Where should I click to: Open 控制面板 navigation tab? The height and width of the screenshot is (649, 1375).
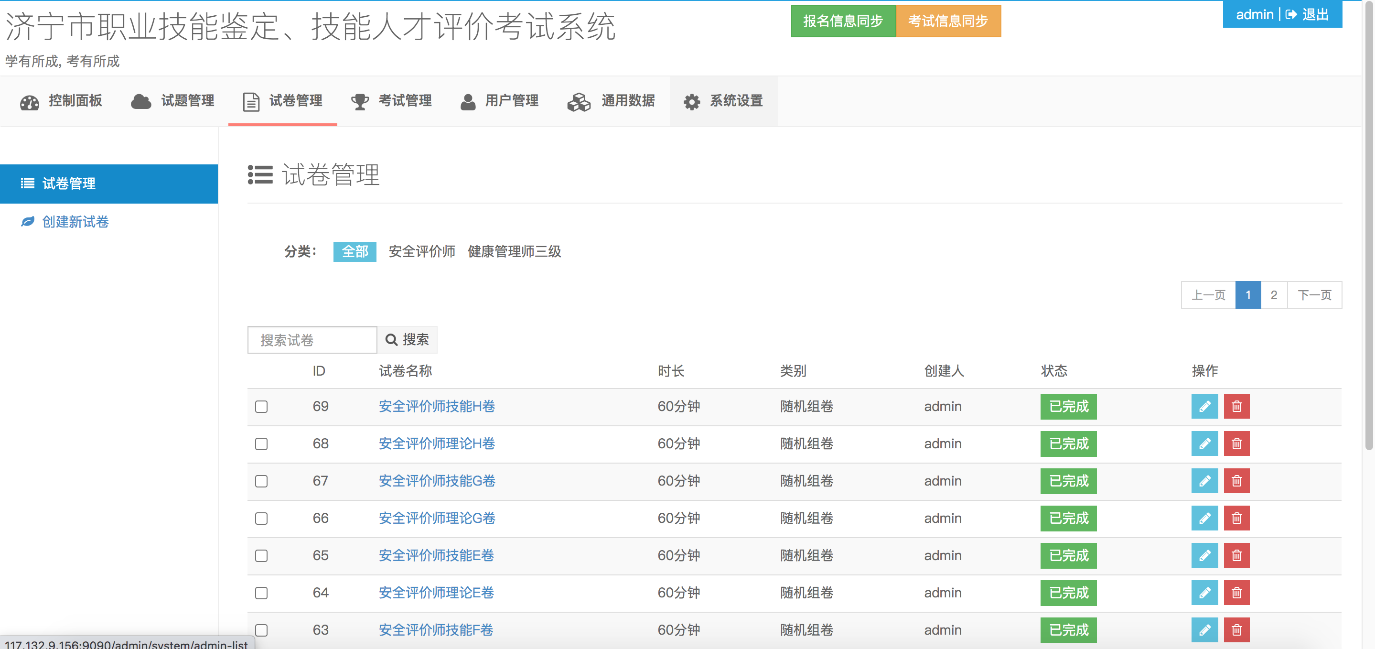(x=60, y=101)
